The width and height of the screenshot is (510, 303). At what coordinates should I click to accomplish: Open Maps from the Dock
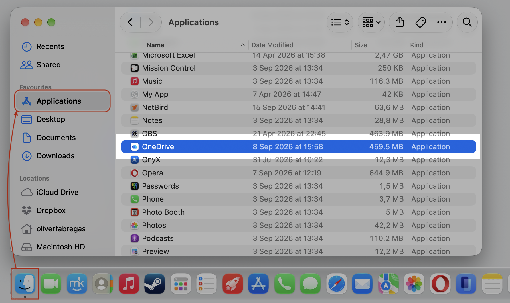coord(388,284)
